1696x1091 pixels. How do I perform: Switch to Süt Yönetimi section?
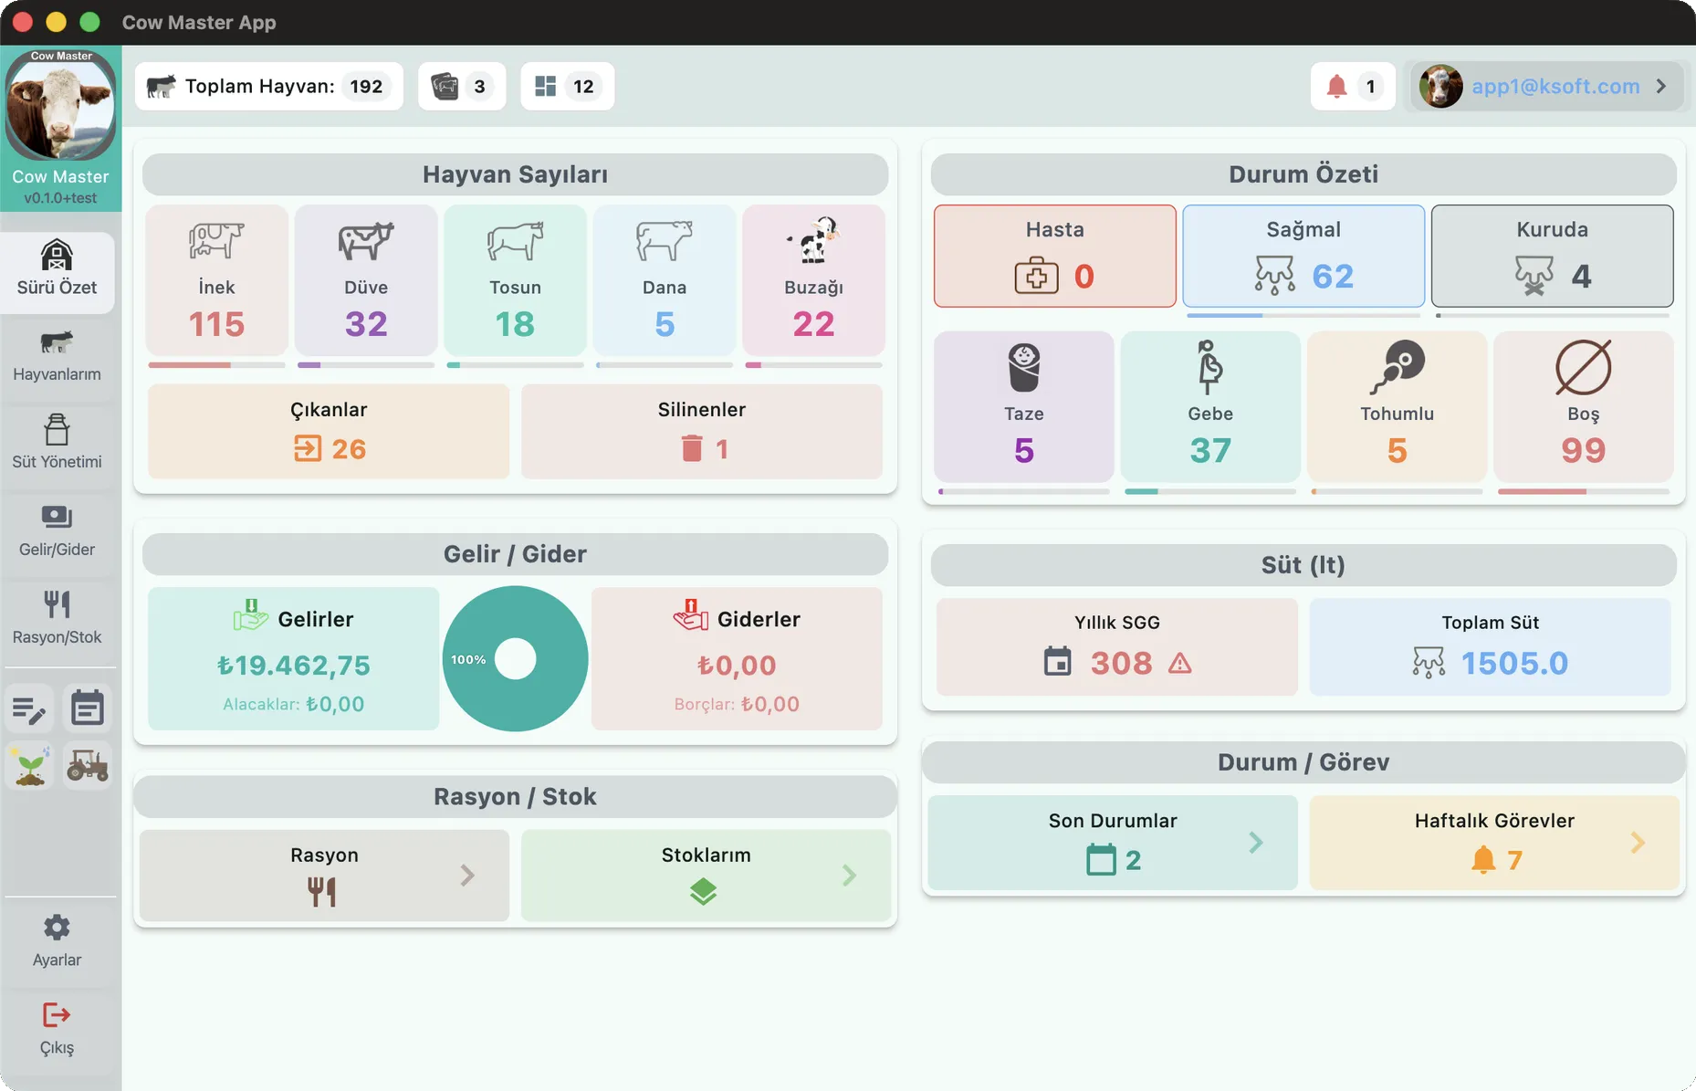click(x=57, y=443)
